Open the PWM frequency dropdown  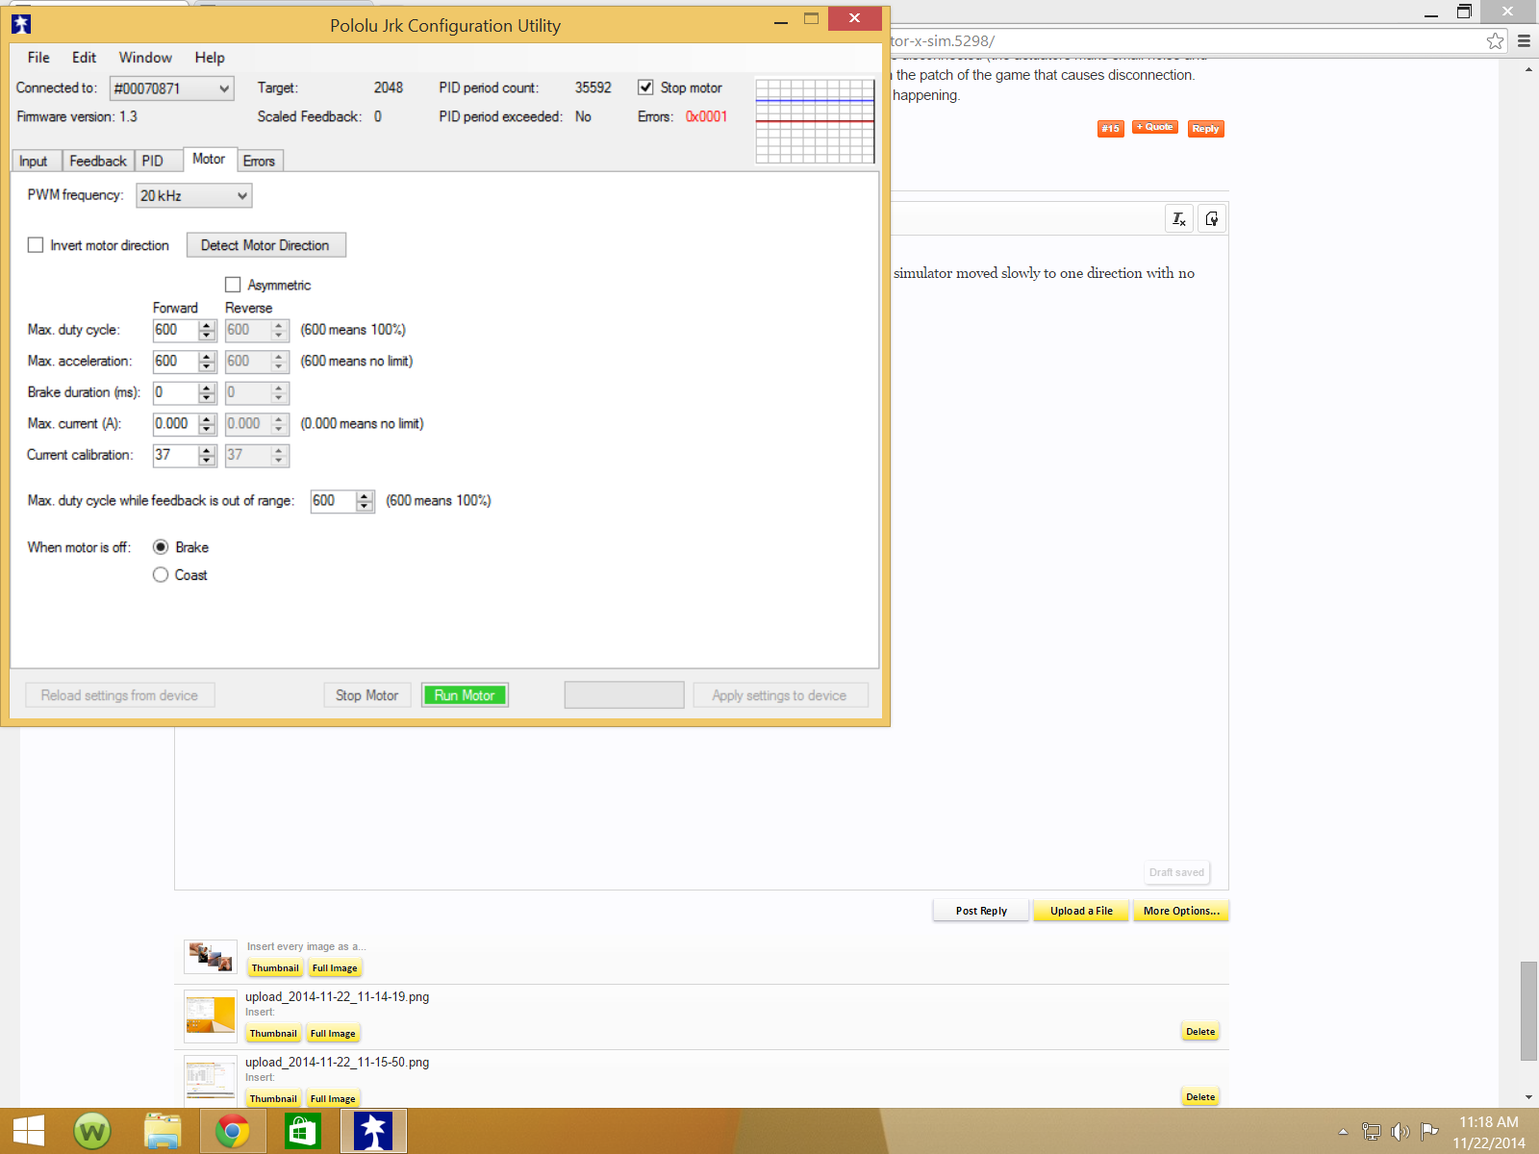[194, 196]
